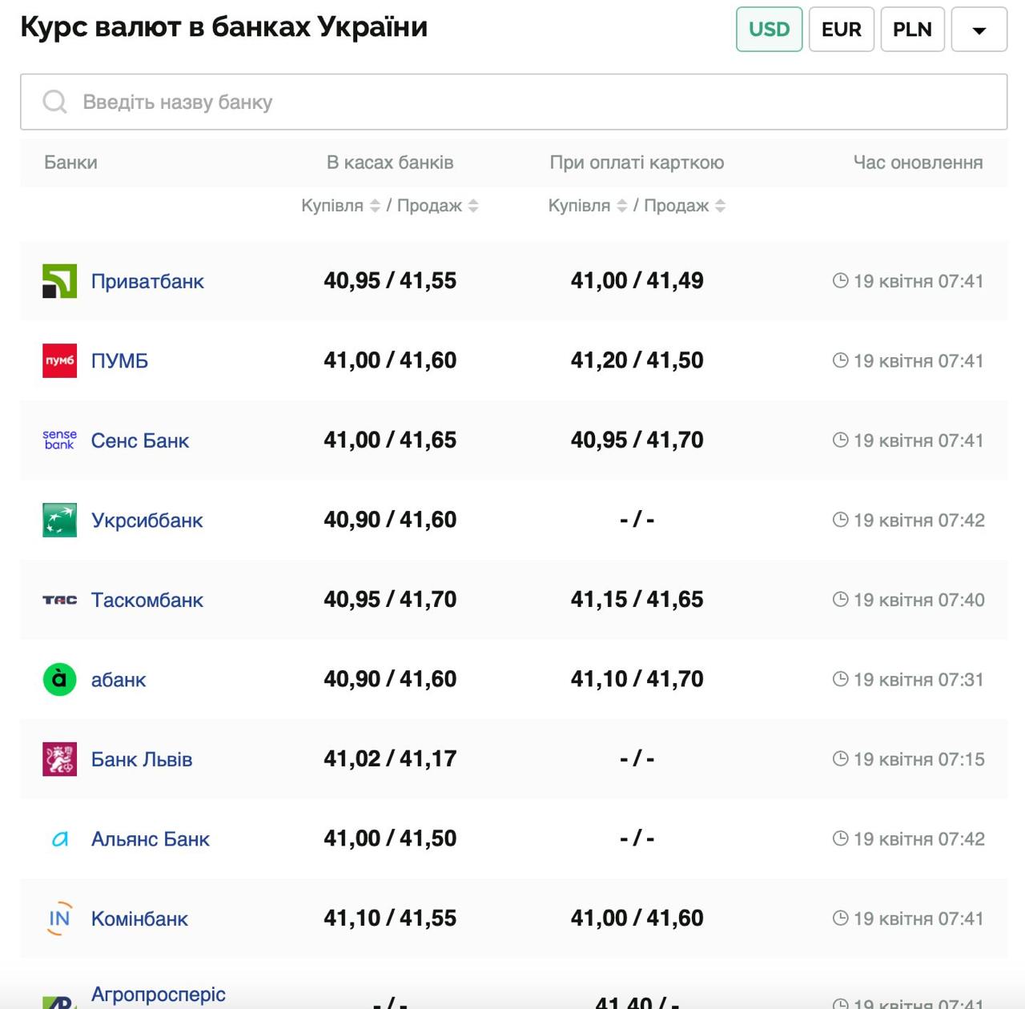
Task: Click the Privatbank logo icon
Action: [x=59, y=281]
